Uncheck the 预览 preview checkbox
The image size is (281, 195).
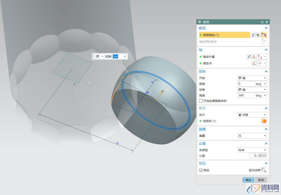201,170
